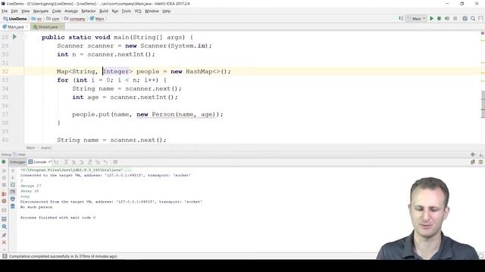Toggle tool window bars in status bar corner
The width and height of the screenshot is (485, 272).
click(5, 256)
